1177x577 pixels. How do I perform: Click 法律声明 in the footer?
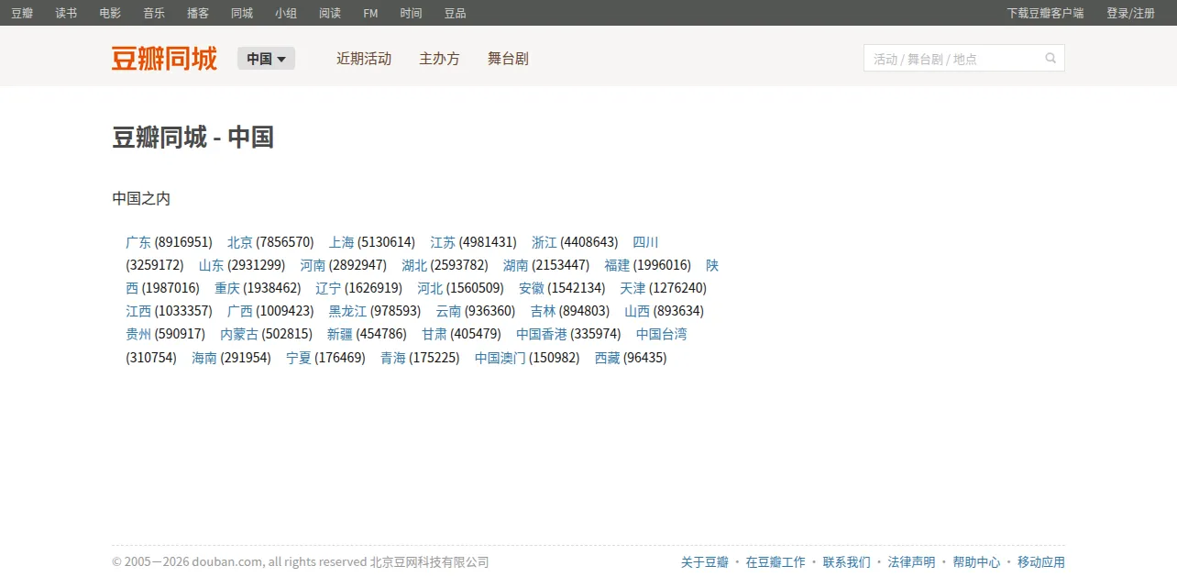(x=912, y=562)
